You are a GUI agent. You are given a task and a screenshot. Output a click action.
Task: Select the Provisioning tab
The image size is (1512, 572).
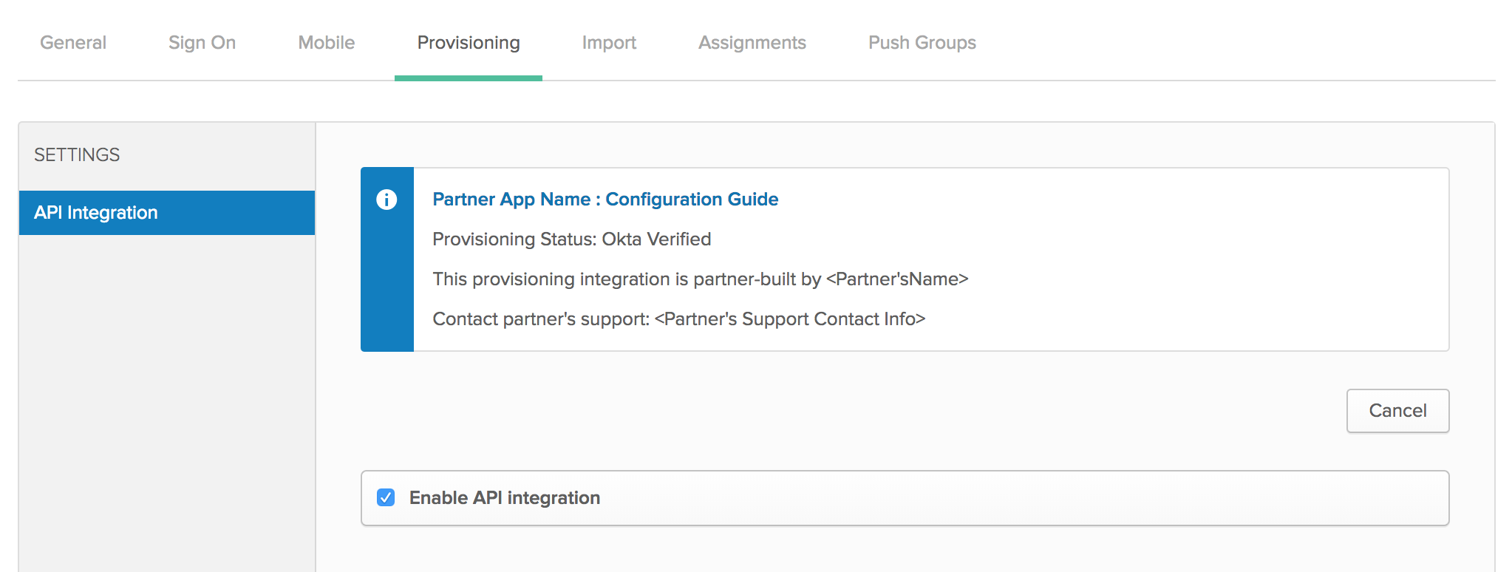tap(469, 43)
